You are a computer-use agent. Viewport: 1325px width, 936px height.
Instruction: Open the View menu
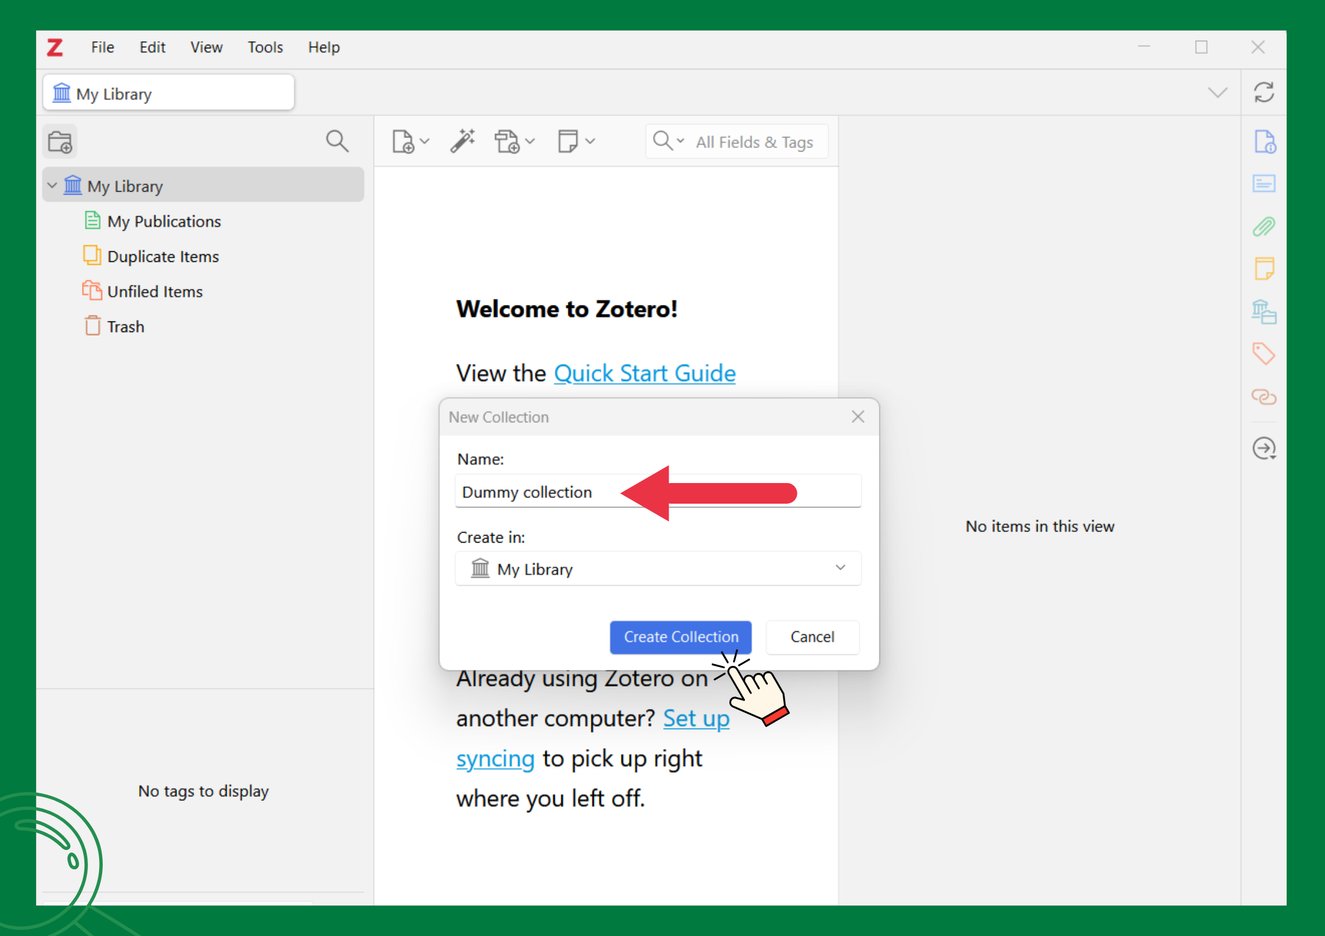[206, 47]
